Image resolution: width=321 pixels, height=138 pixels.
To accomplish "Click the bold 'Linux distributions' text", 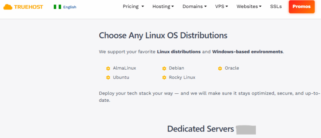I will pyautogui.click(x=179, y=52).
